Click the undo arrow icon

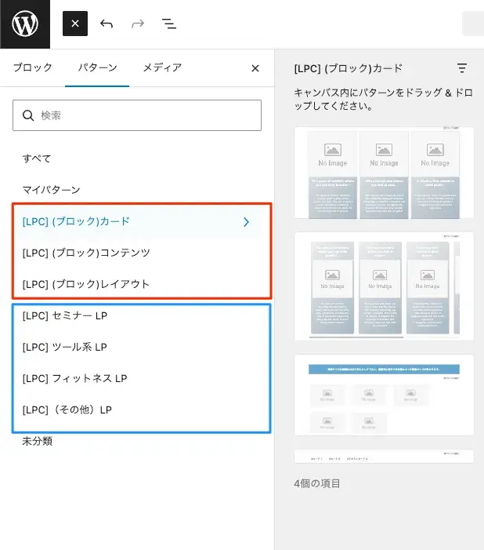107,24
